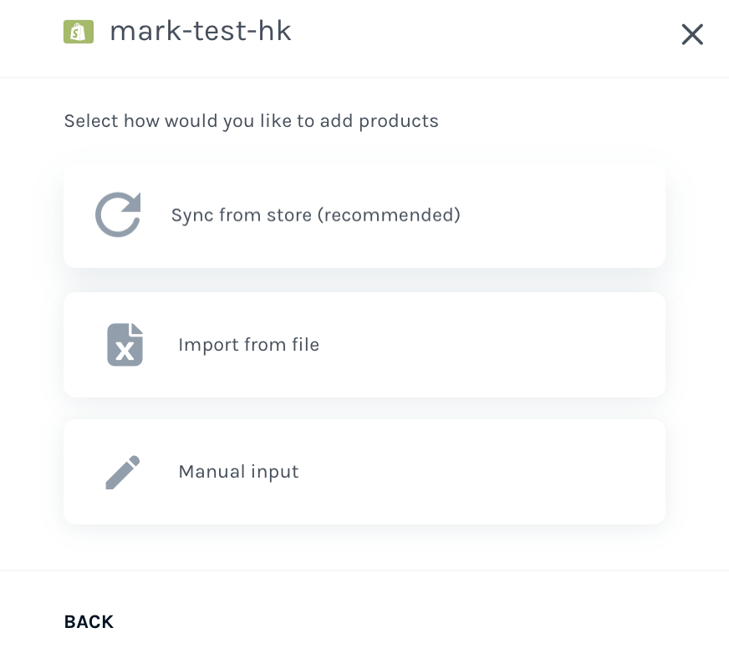This screenshot has width=729, height=648.
Task: Click the Shopify bag logo icon
Action: tap(79, 32)
